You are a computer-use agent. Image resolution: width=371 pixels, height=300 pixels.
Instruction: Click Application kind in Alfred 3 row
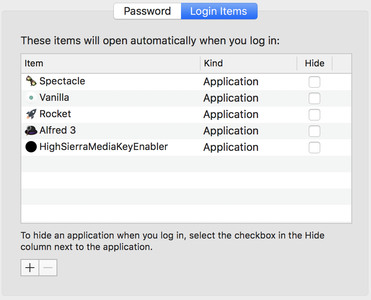point(231,131)
